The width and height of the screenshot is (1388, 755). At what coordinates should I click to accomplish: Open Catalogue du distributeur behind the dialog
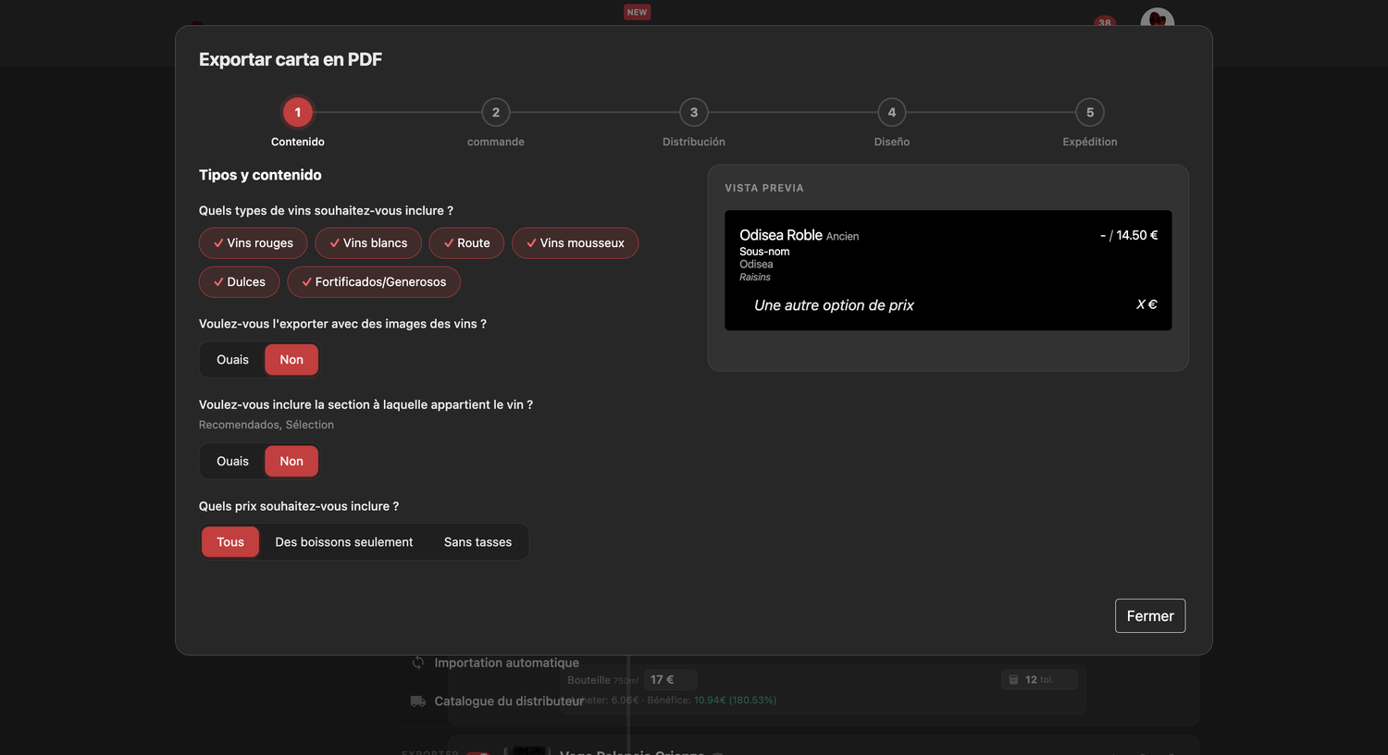point(509,701)
